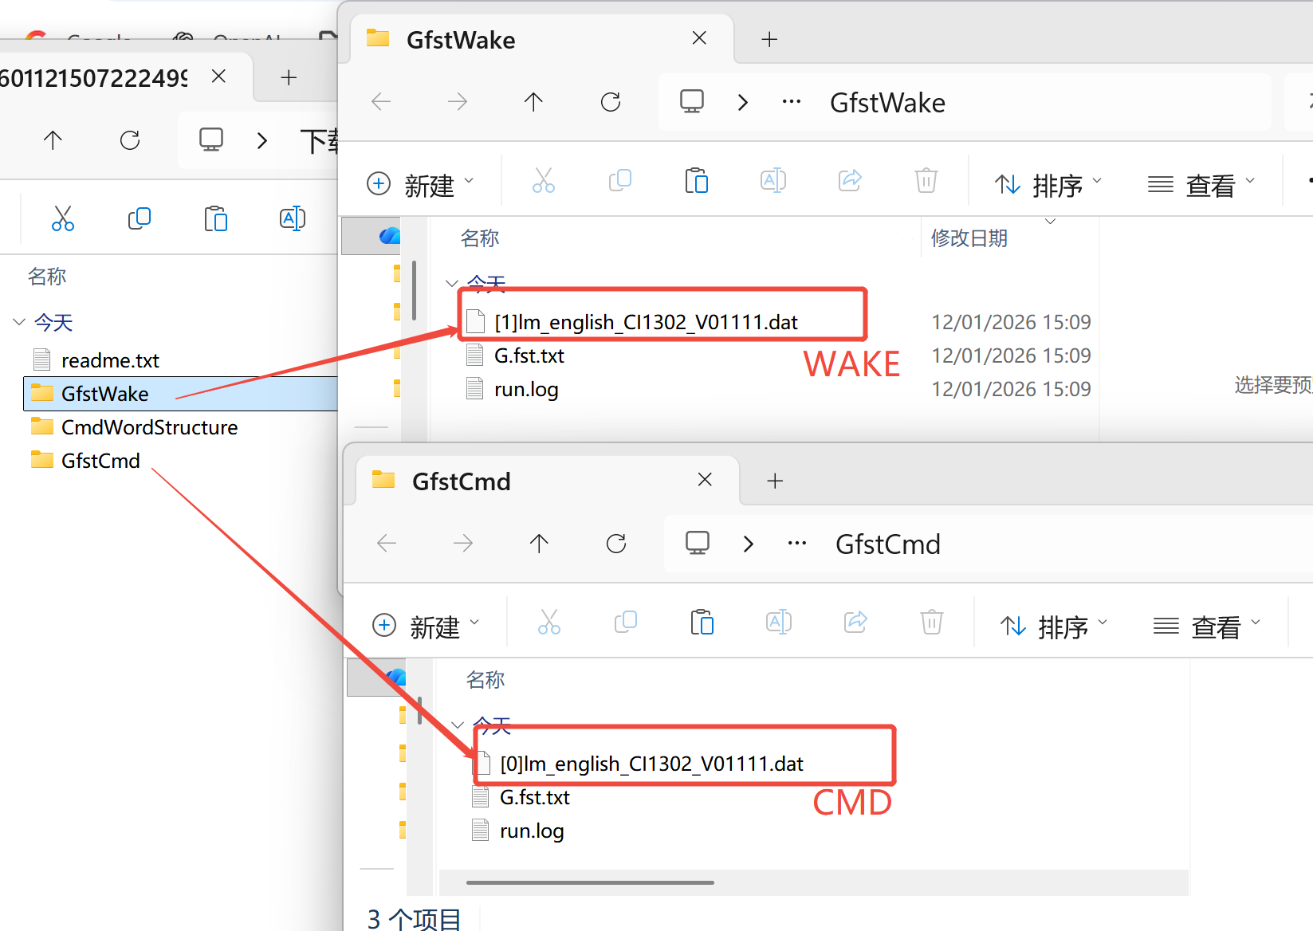This screenshot has height=931, width=1313.
Task: Collapse the 今天 group in leftmost window
Action: click(x=19, y=322)
